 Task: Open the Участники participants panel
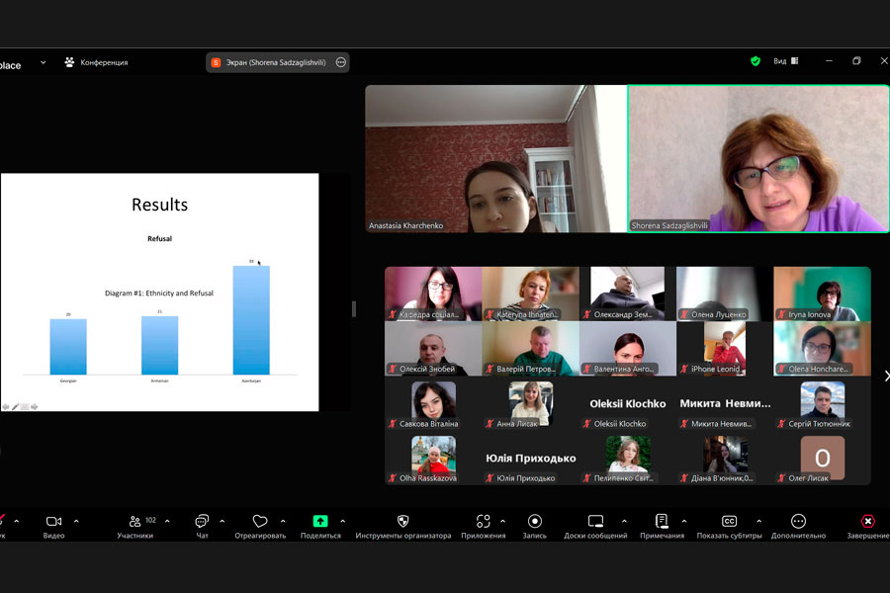click(x=134, y=526)
